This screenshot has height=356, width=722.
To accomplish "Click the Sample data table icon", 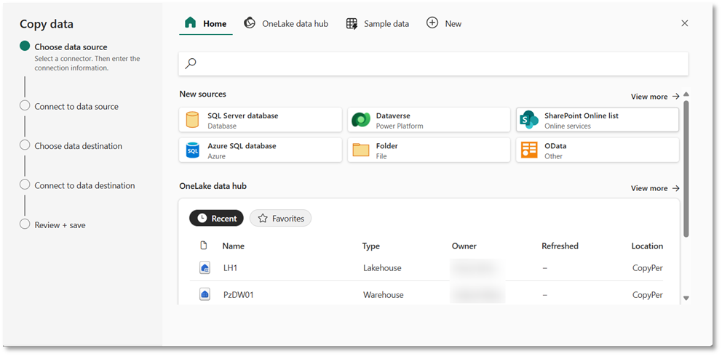I will (x=352, y=23).
